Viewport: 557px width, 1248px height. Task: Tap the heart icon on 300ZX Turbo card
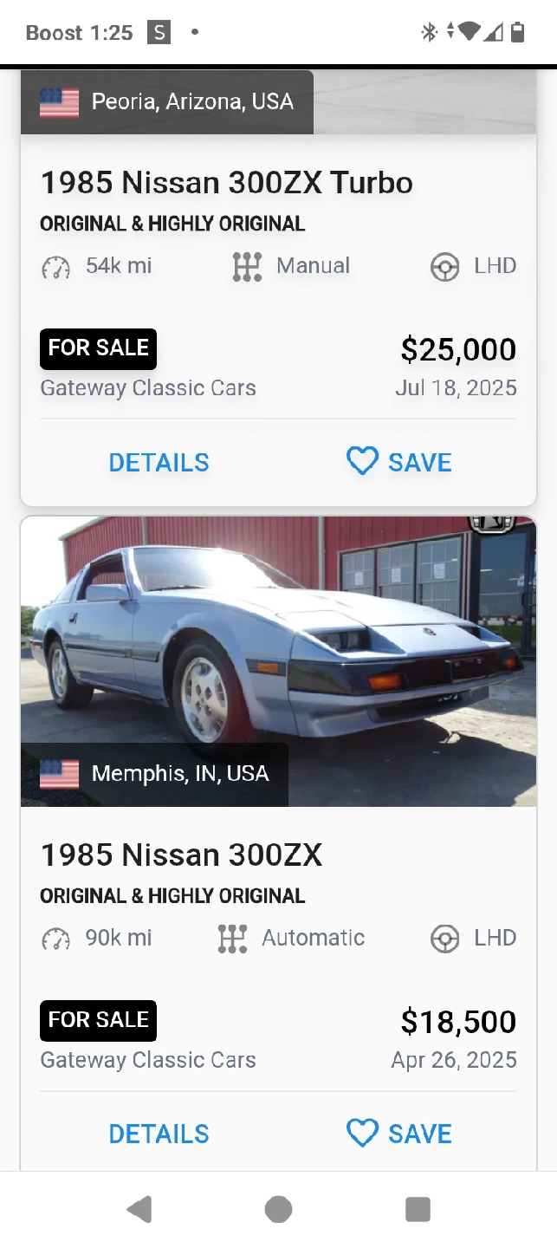pos(362,461)
